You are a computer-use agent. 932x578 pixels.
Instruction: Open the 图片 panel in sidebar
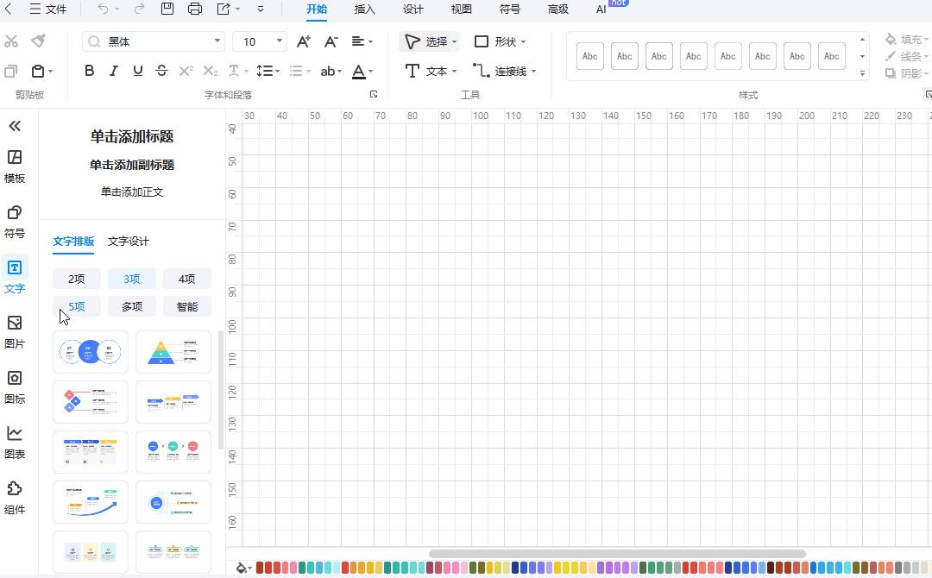pyautogui.click(x=15, y=331)
